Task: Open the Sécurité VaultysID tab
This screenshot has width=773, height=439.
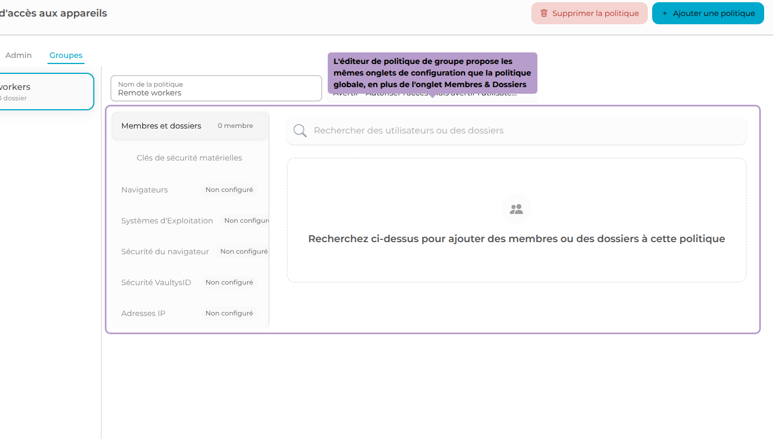Action: [x=189, y=282]
